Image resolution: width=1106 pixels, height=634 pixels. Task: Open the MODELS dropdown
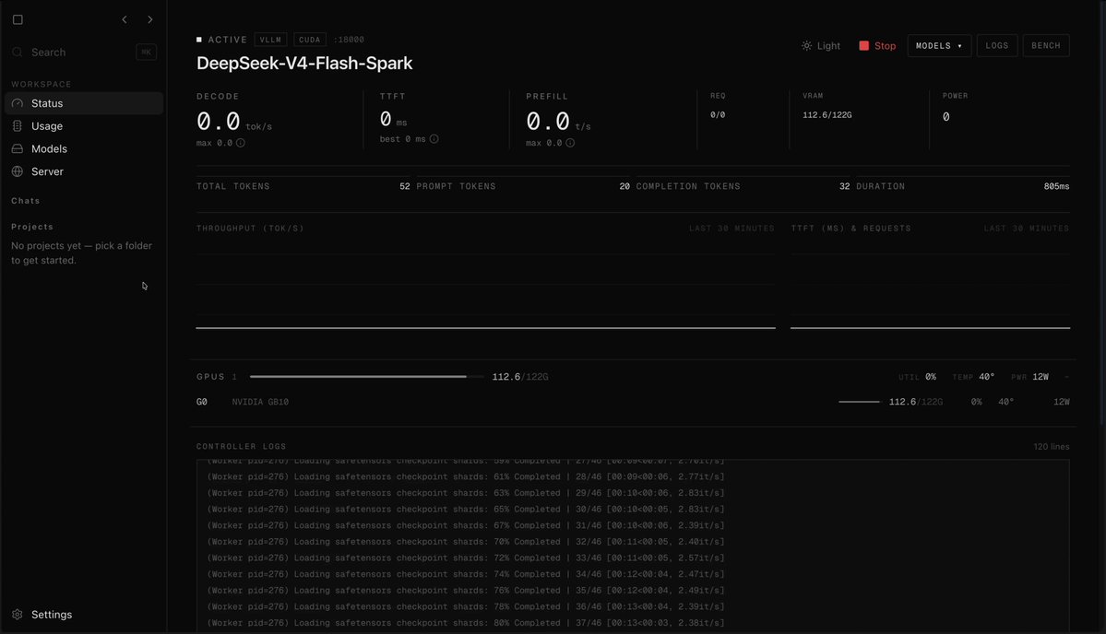[939, 46]
